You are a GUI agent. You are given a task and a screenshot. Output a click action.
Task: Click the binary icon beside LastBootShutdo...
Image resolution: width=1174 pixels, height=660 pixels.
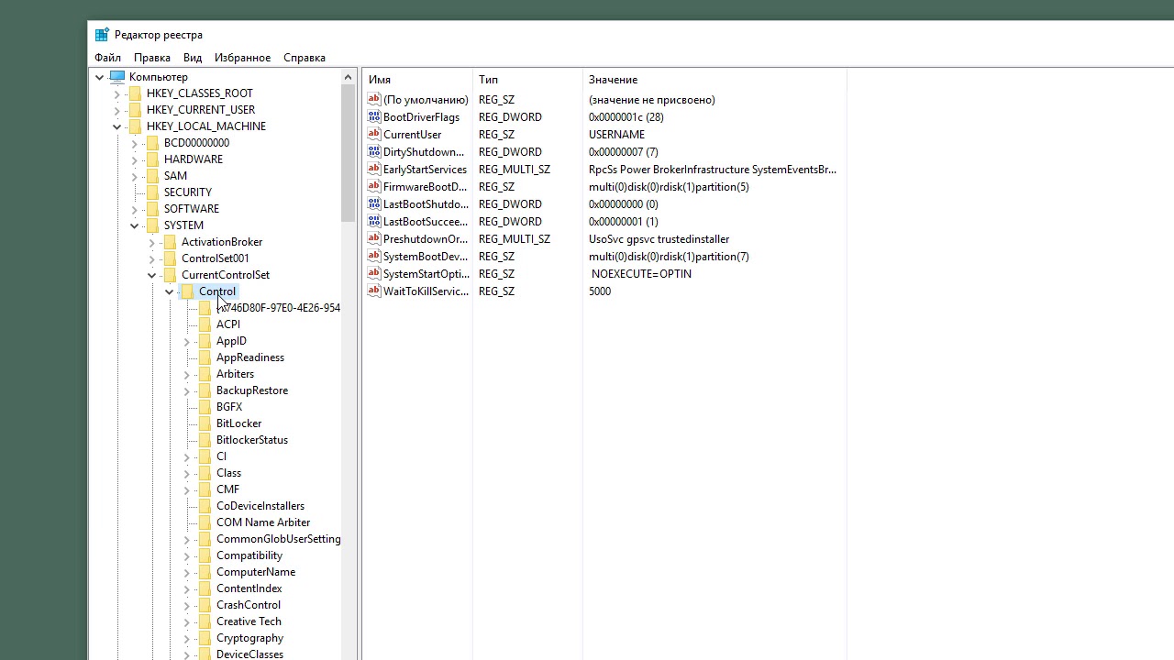(x=373, y=204)
